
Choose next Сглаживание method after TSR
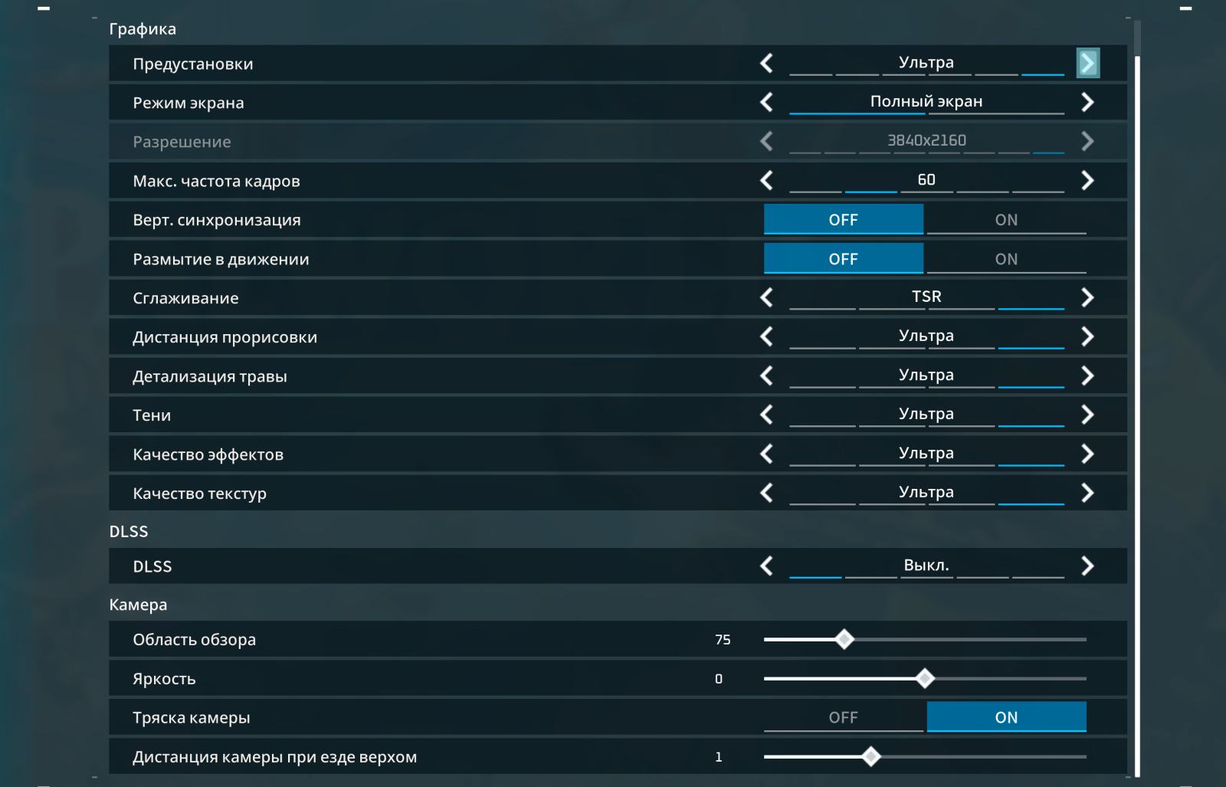pyautogui.click(x=1087, y=297)
